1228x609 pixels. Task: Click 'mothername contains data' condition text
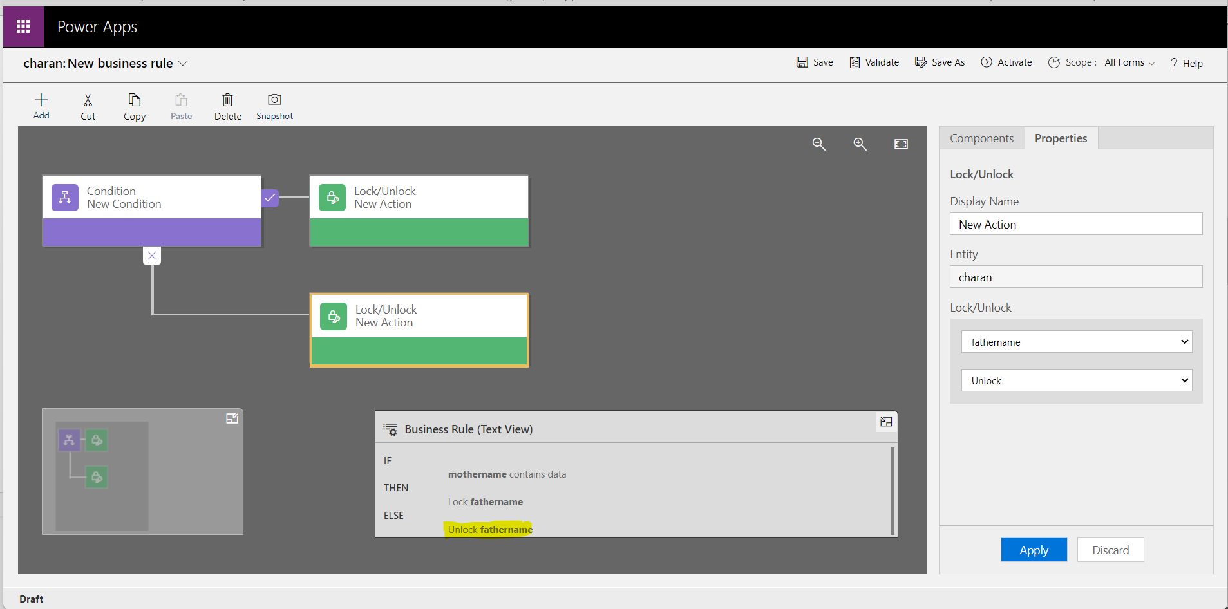507,474
